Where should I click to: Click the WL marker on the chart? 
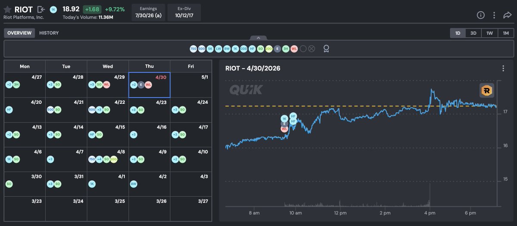284,129
